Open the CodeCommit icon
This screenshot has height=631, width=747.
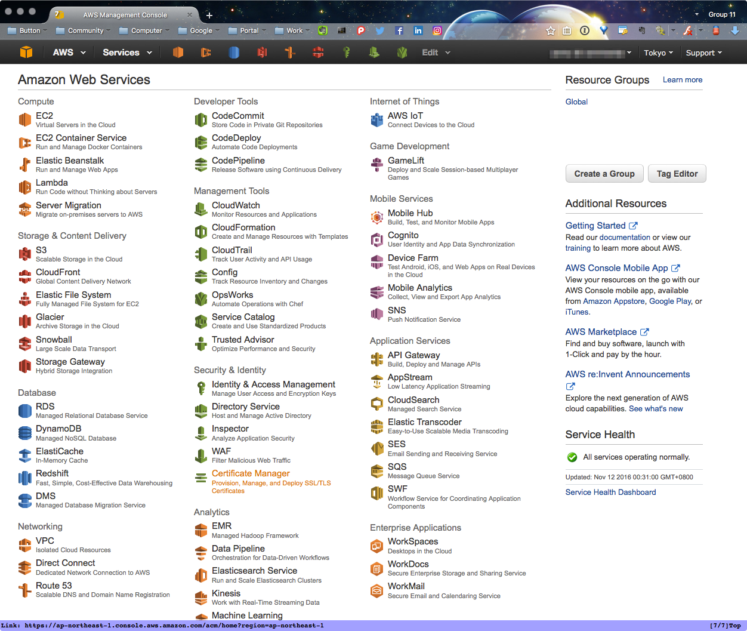(x=200, y=120)
